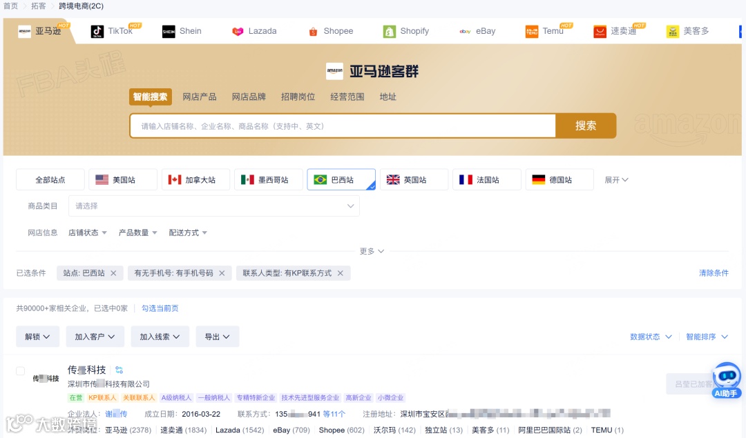The height and width of the screenshot is (438, 746).
Task: Click the 等11个 contacts link
Action: click(x=334, y=415)
